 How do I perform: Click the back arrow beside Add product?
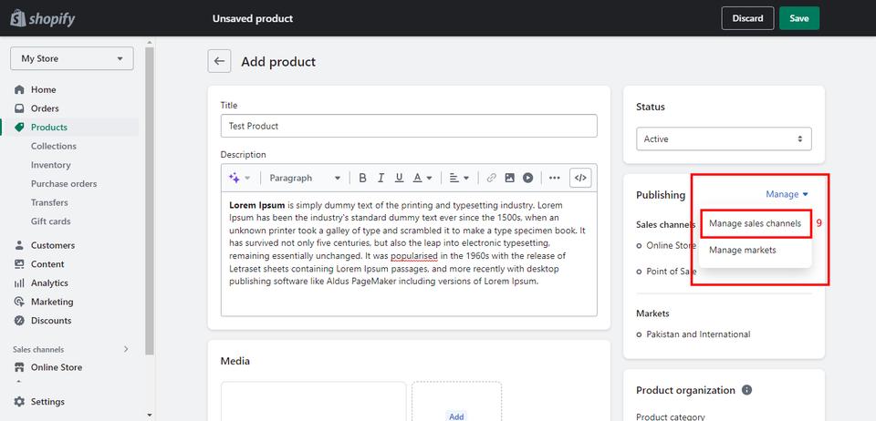[x=220, y=61]
